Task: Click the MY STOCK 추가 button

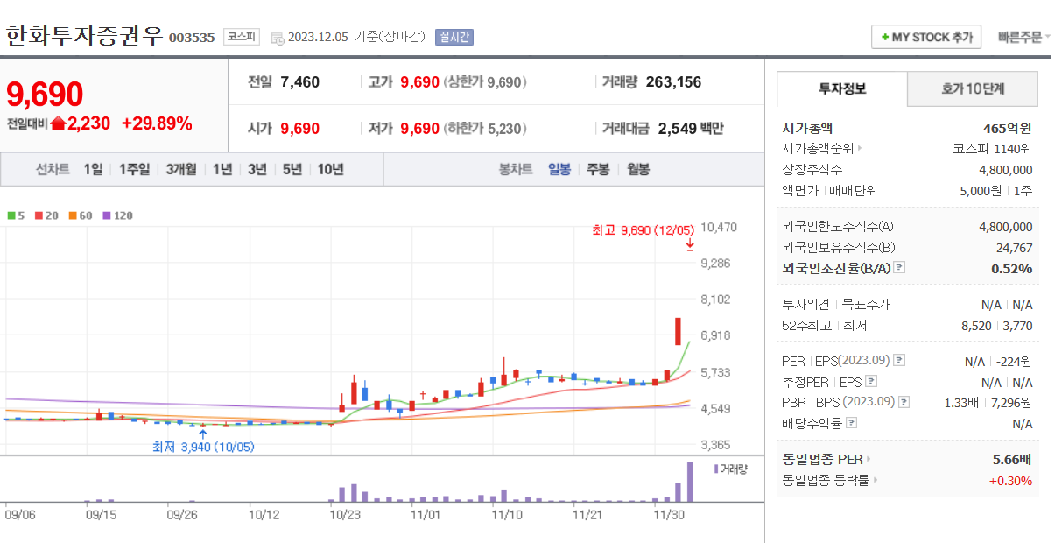Action: 926,37
